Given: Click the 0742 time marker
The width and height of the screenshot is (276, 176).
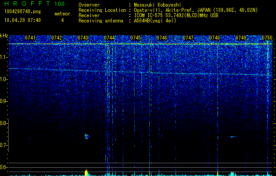Looking at the screenshot, I should tap(57, 38).
